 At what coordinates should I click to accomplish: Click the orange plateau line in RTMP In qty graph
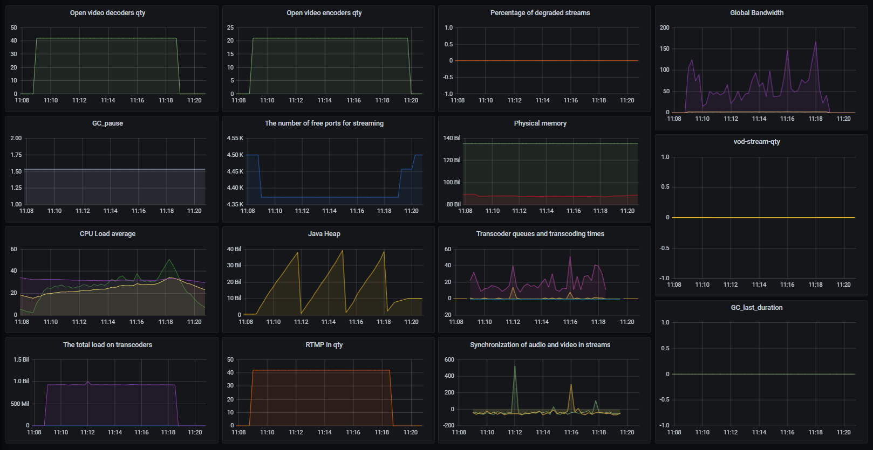[x=321, y=370]
